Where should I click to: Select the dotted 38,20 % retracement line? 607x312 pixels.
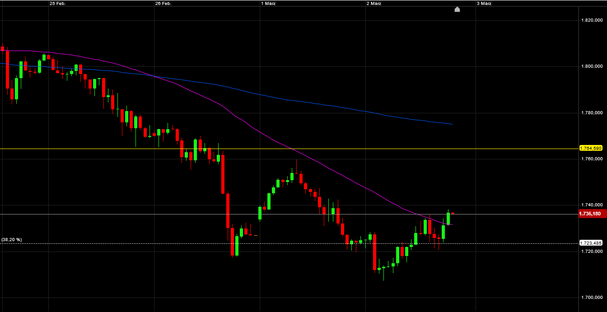click(289, 243)
